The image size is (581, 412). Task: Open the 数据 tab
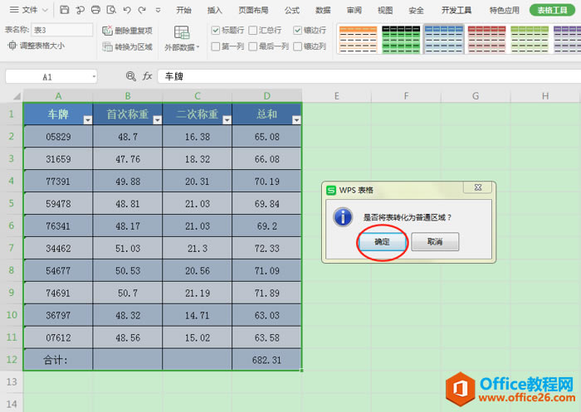click(323, 11)
